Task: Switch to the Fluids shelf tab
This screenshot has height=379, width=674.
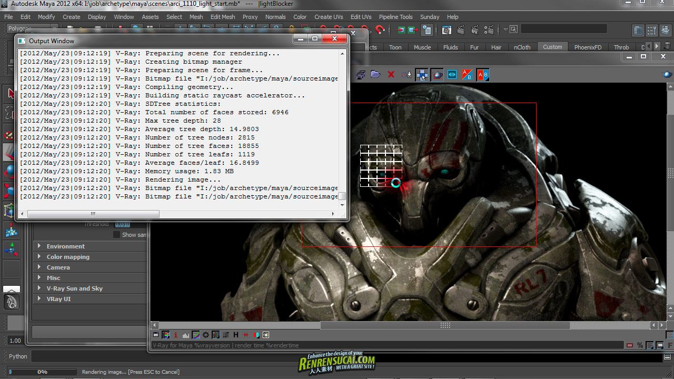Action: tap(451, 47)
